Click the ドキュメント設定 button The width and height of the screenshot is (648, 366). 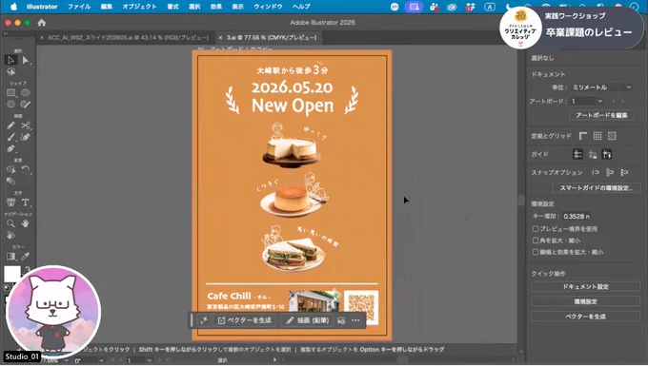[585, 286]
